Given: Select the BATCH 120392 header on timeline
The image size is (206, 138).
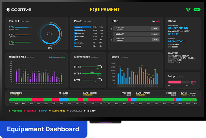Looking at the screenshot, I should pyautogui.click(x=16, y=93).
